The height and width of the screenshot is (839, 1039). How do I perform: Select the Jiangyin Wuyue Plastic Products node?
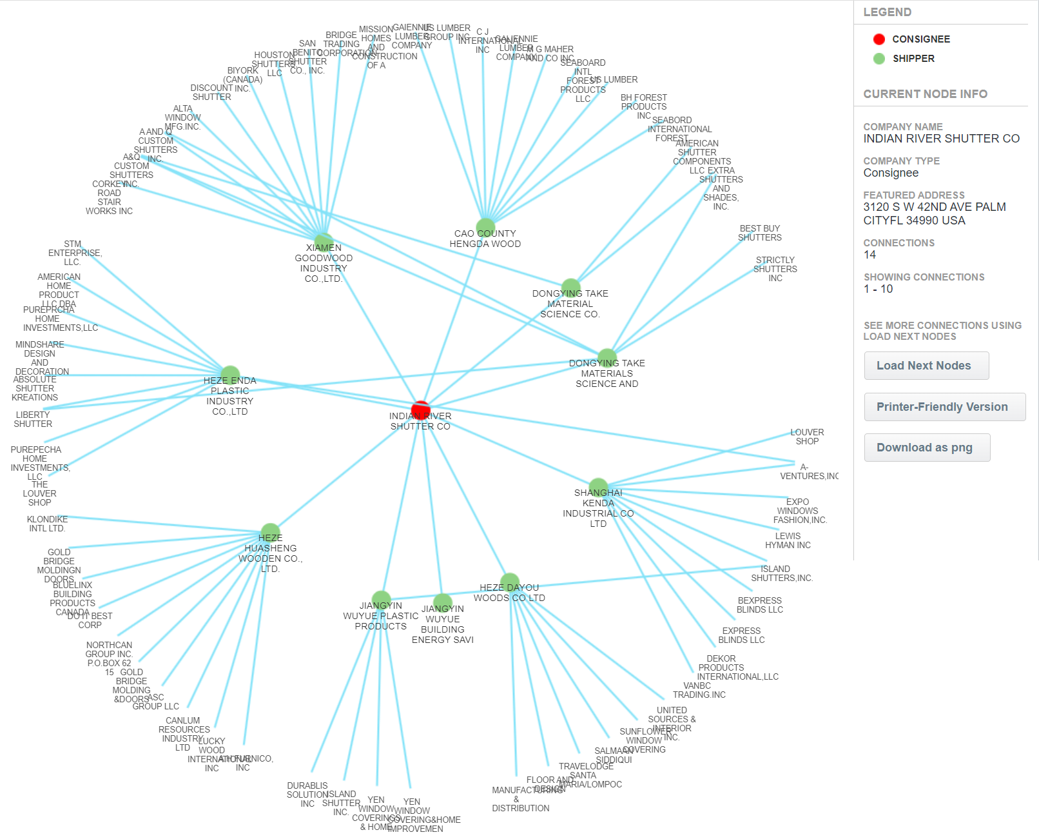(x=381, y=600)
